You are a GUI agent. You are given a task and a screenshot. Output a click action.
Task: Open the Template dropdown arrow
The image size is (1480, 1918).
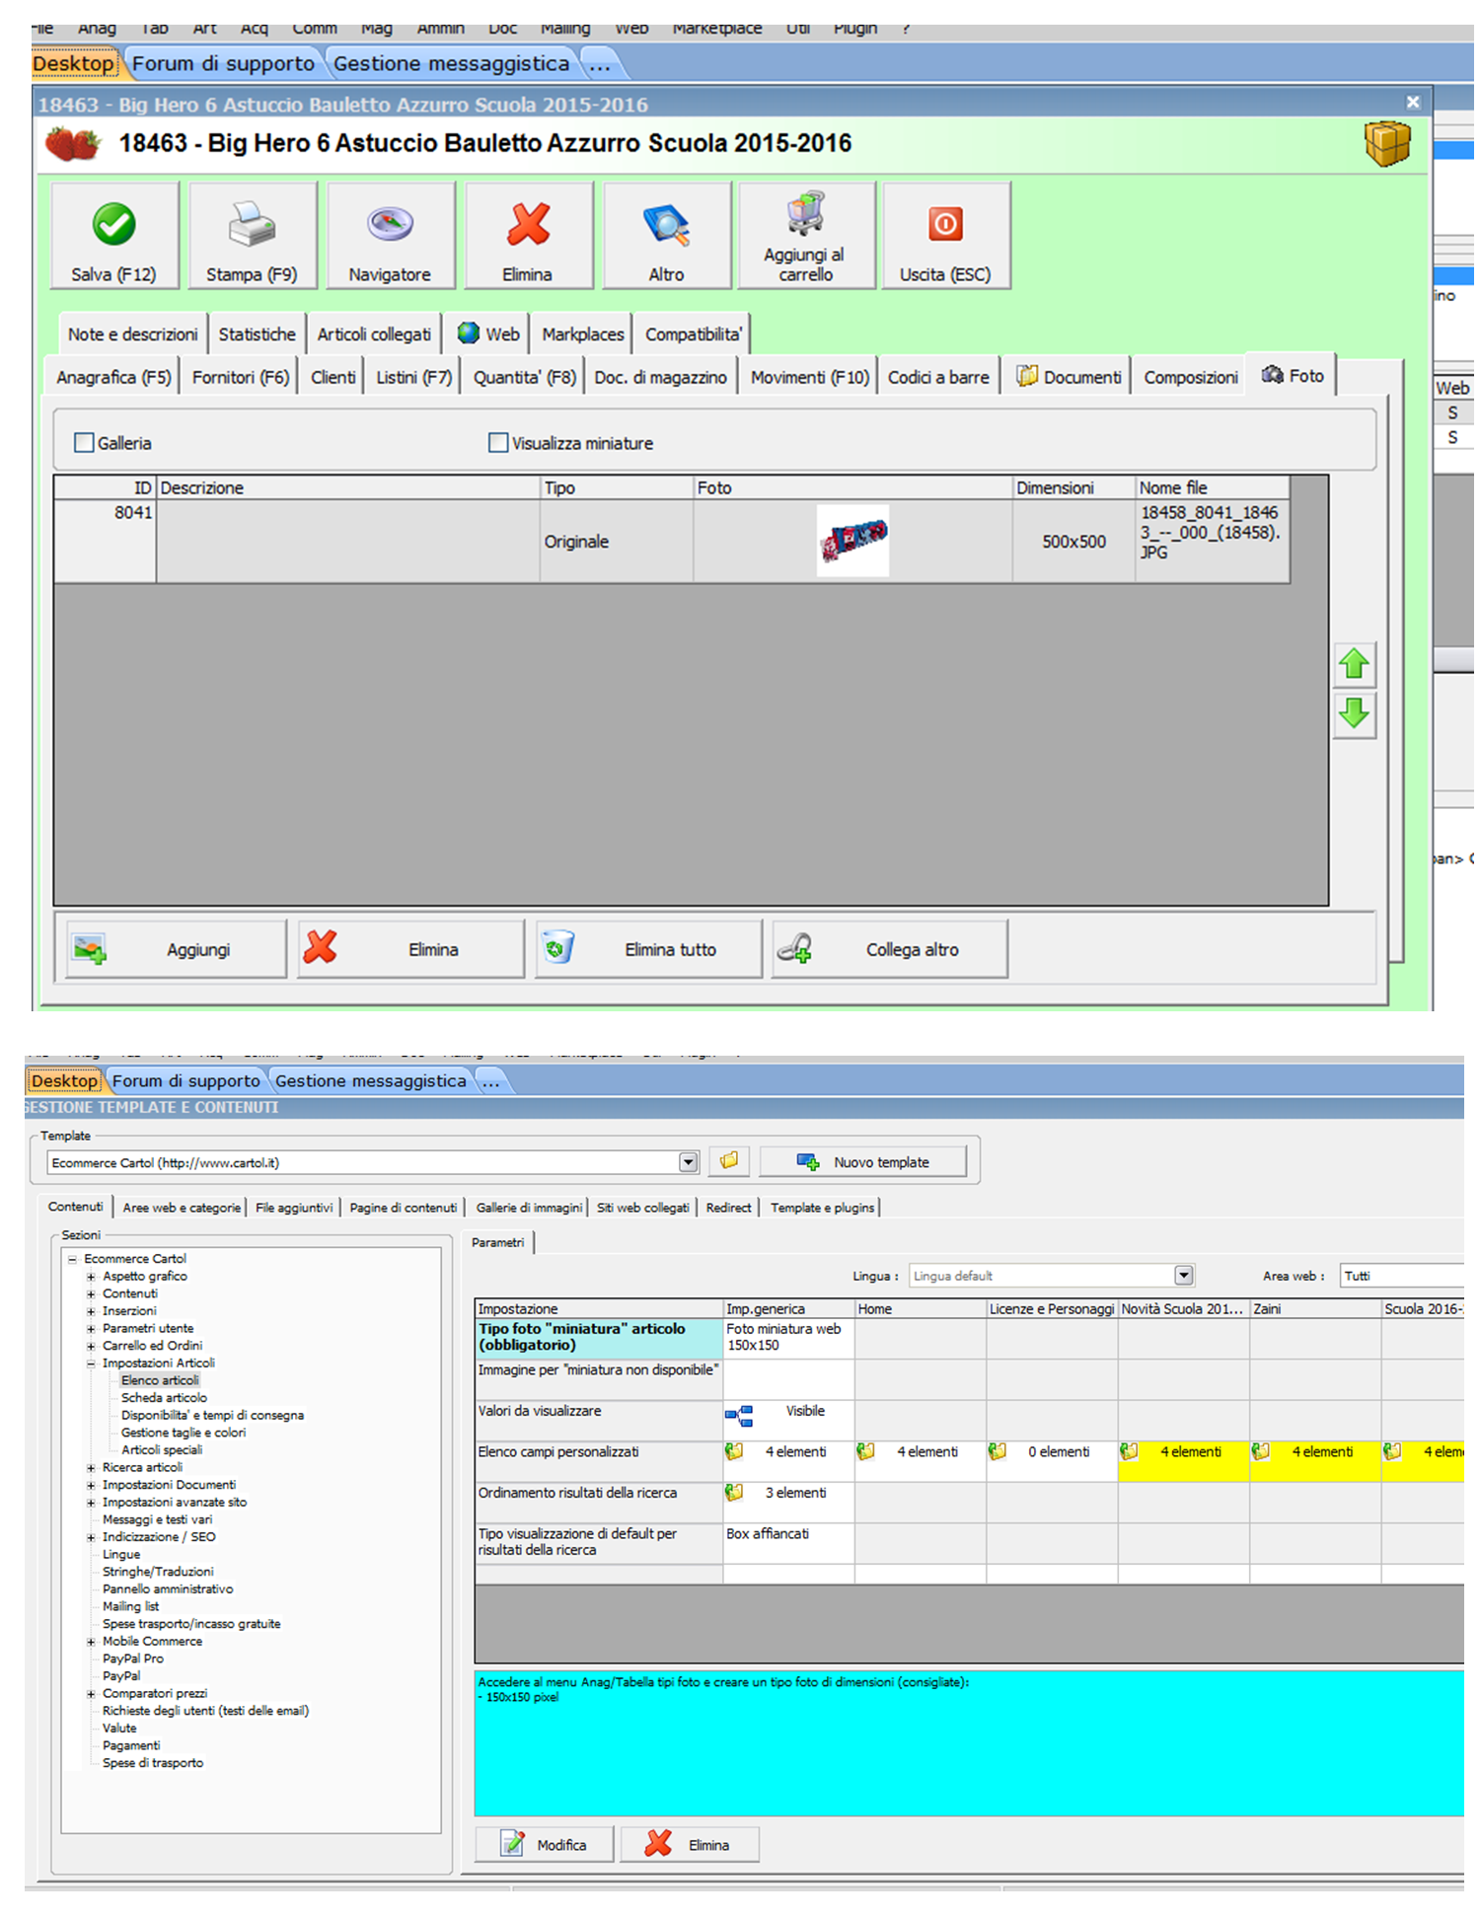click(689, 1162)
